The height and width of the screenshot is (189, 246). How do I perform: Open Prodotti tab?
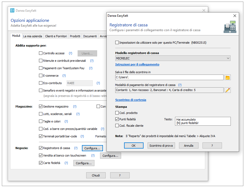coord(75,36)
